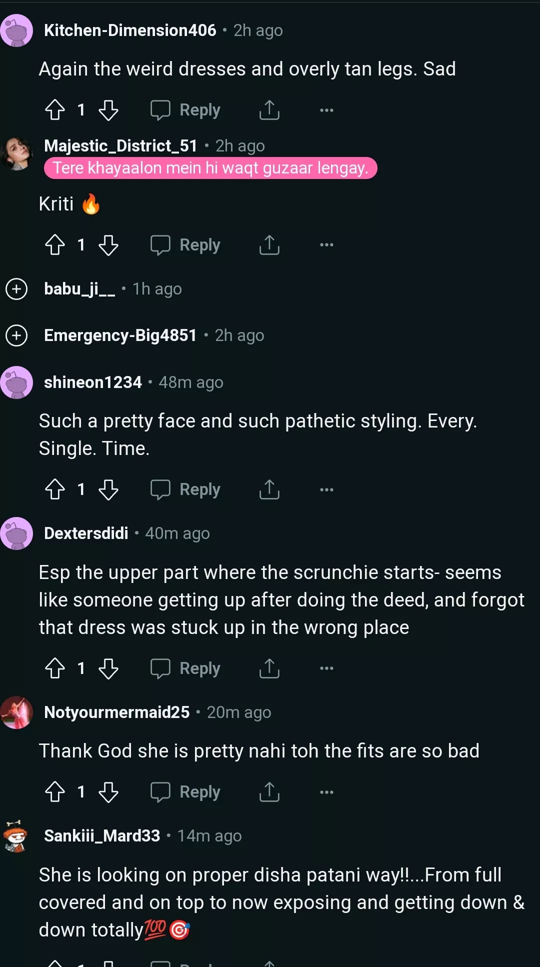This screenshot has width=540, height=967.
Task: Toggle upvote on Notyourmermaid25's comment
Action: (56, 791)
